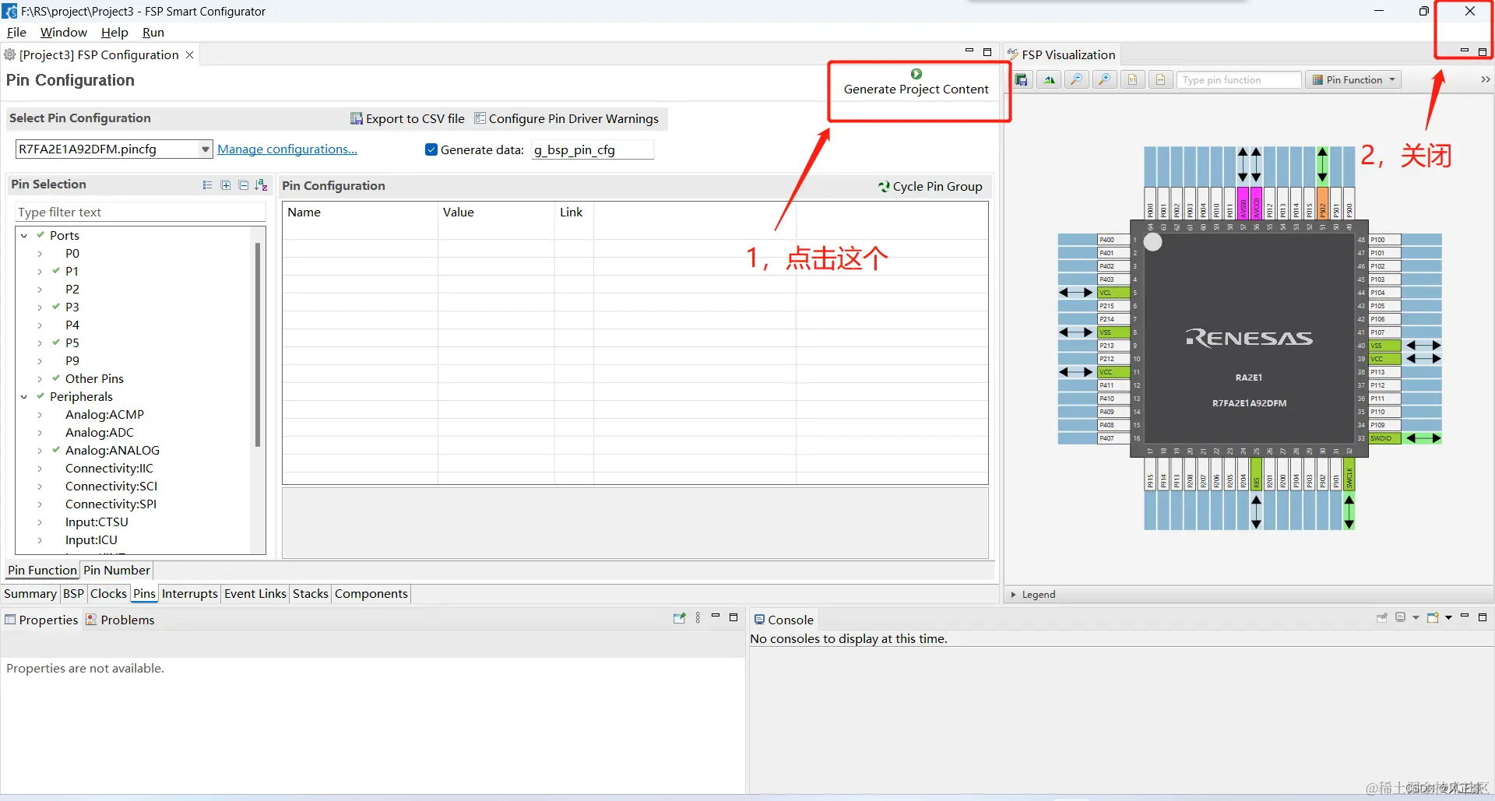The height and width of the screenshot is (801, 1495).
Task: Collapse the Ports tree node
Action: coord(24,235)
